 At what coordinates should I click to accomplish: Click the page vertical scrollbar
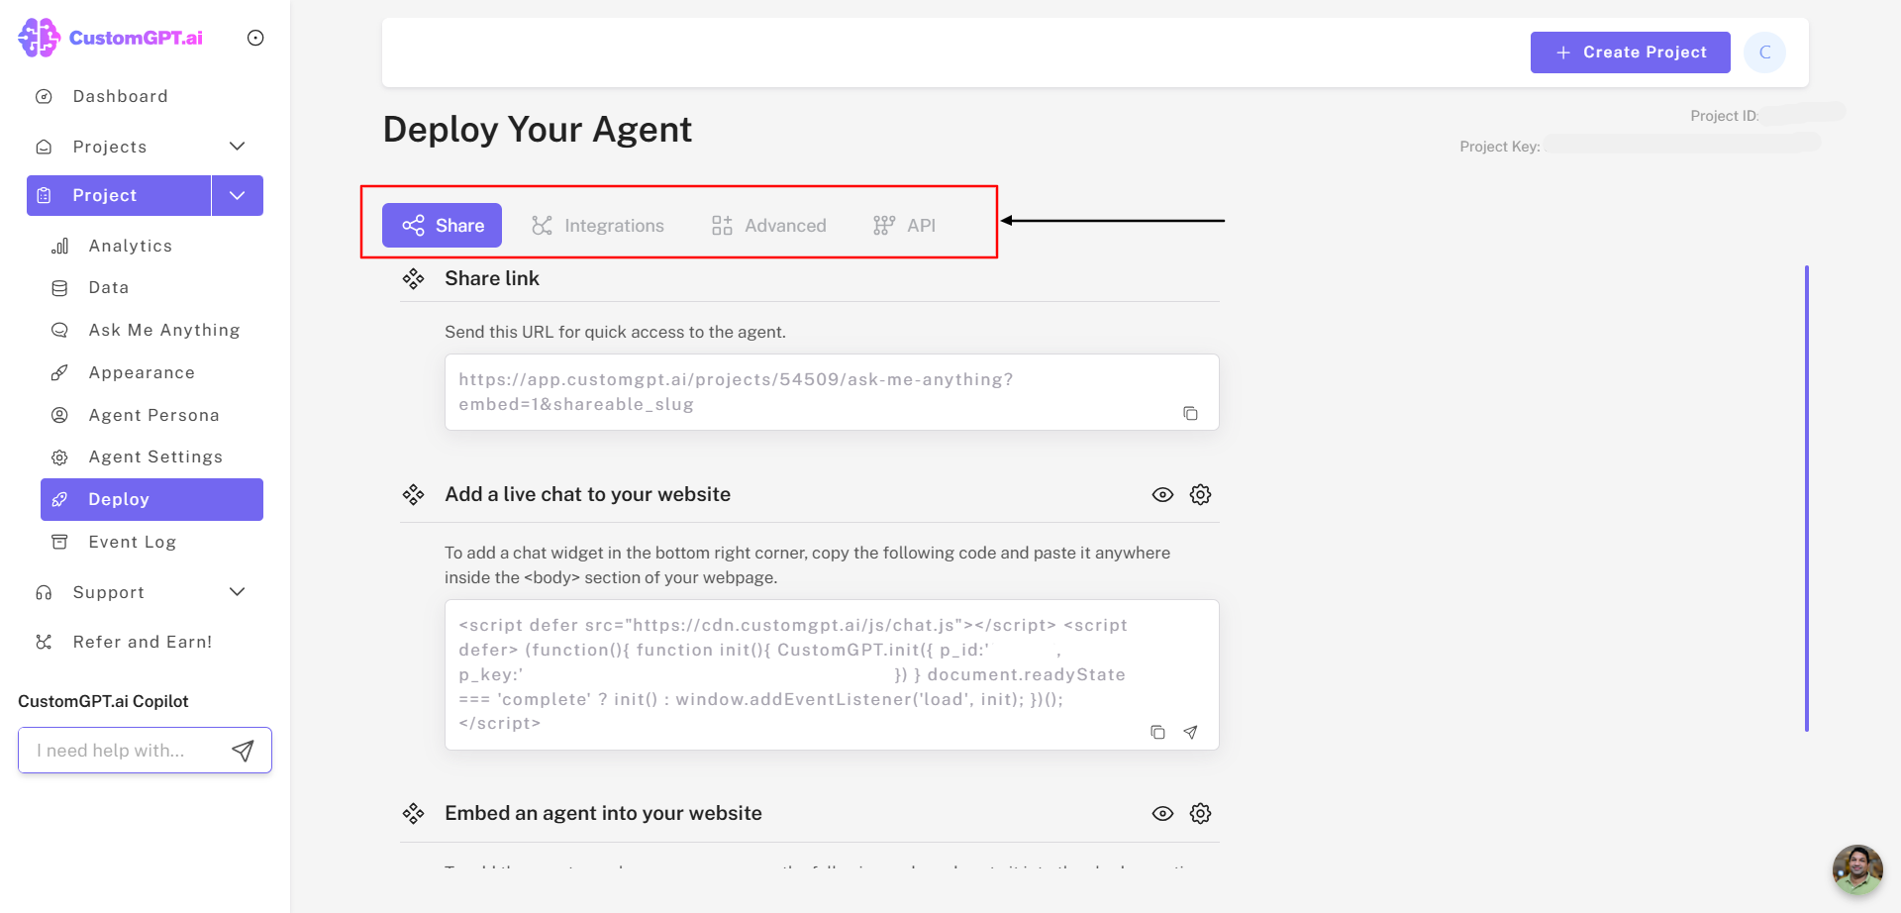[1807, 498]
